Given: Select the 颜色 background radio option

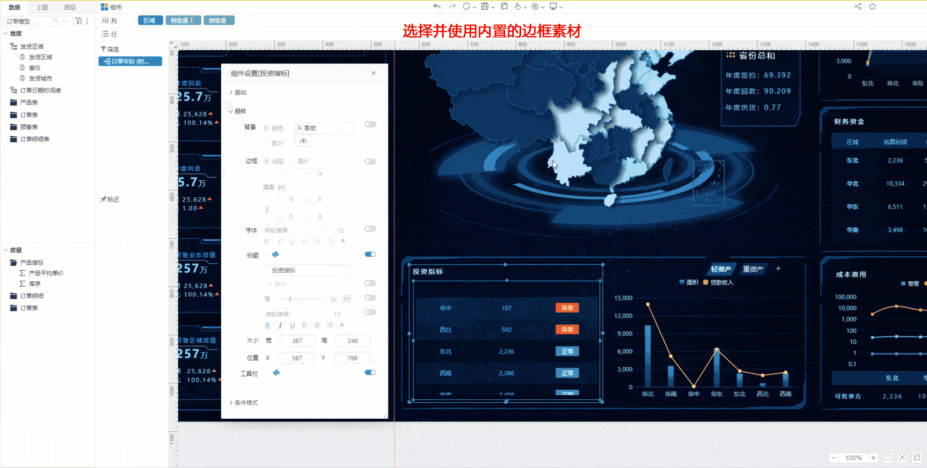Looking at the screenshot, I should click(266, 128).
